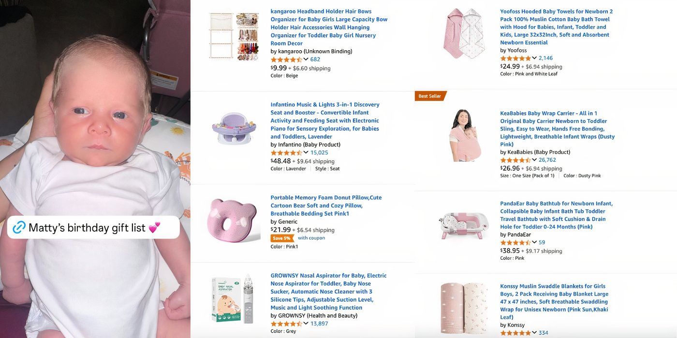This screenshot has width=677, height=338.
Task: Open Matty's birthday gift list link
Action: pos(93,227)
